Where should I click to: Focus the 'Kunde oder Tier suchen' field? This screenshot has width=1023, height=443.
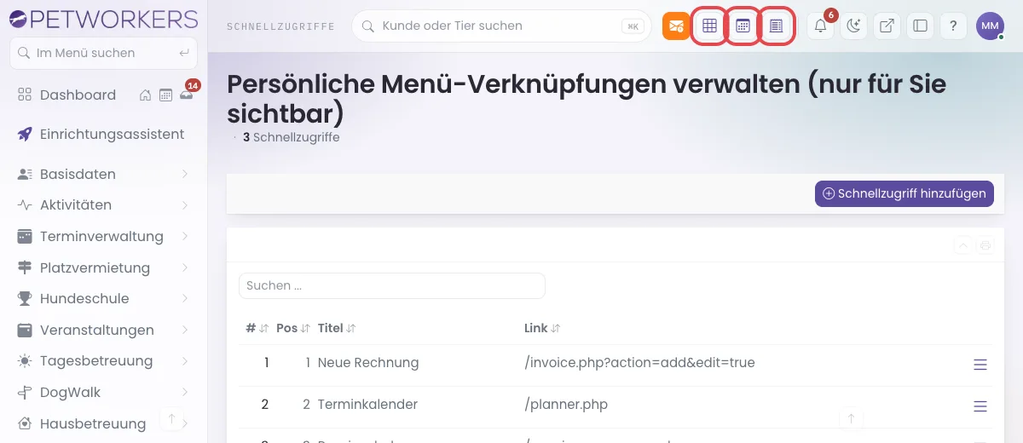tap(501, 26)
